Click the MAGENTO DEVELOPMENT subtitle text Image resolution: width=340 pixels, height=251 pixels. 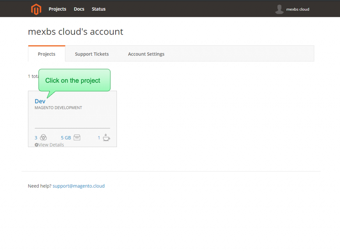tap(58, 108)
